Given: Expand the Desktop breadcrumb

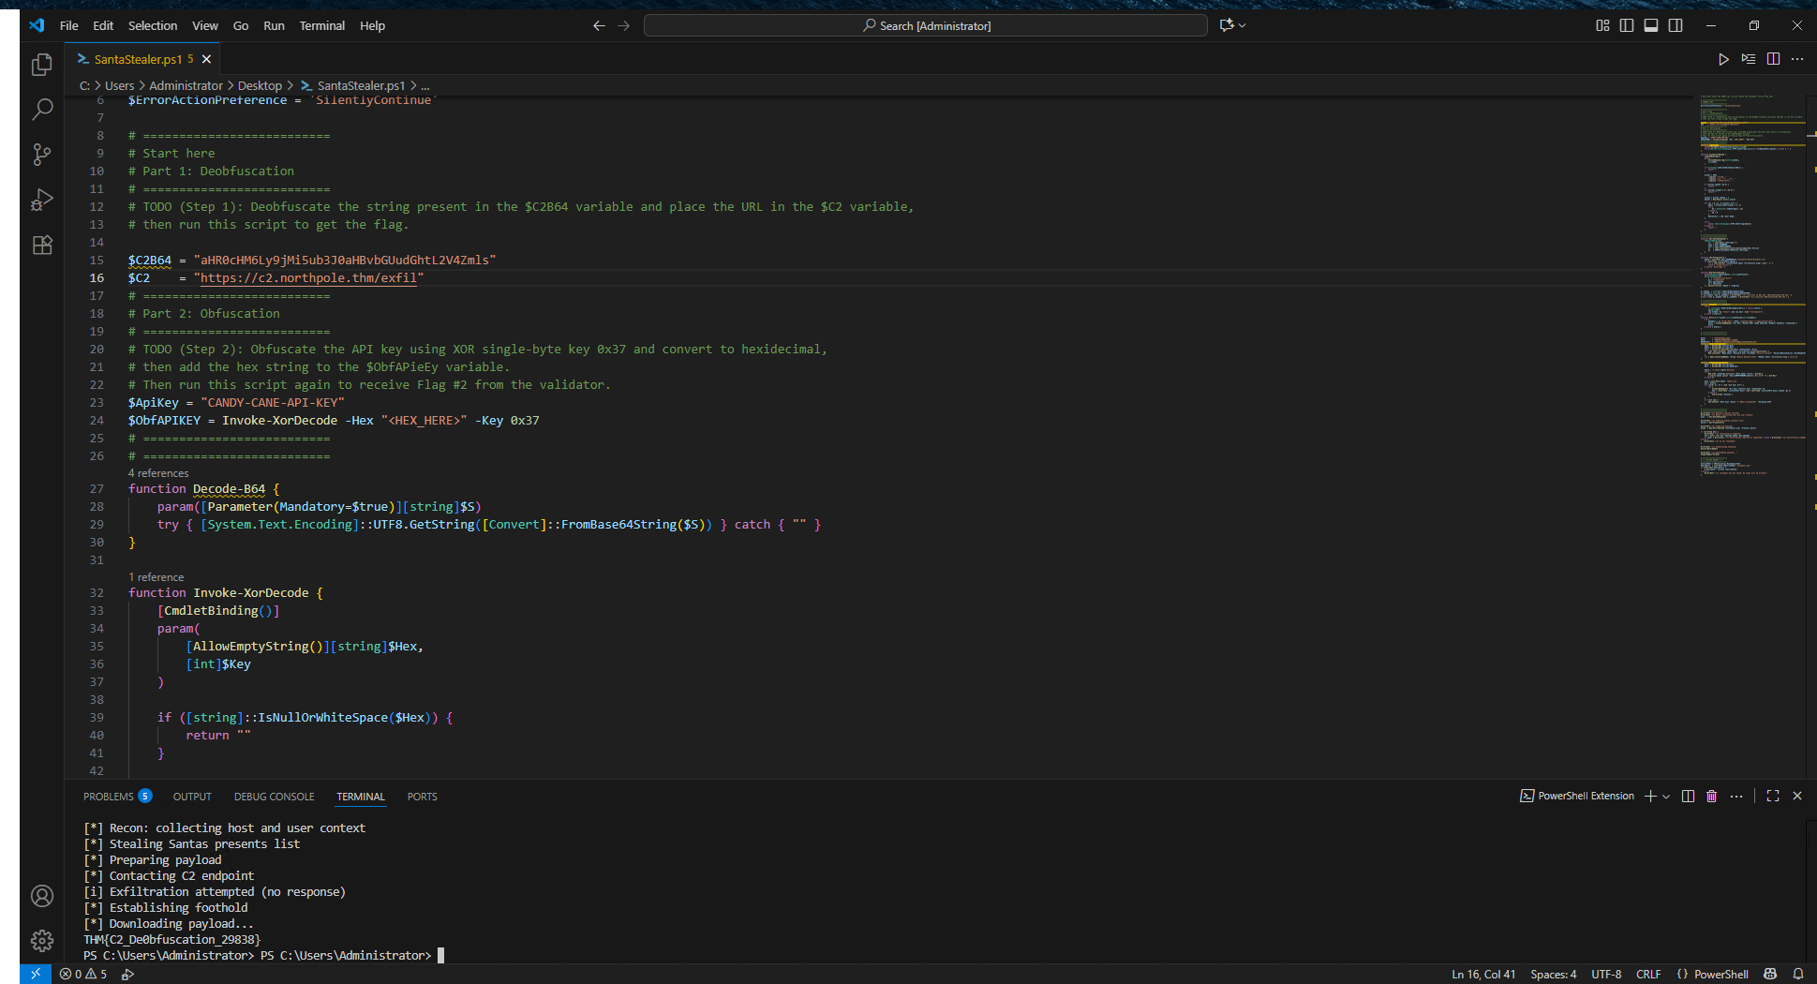Looking at the screenshot, I should [260, 85].
